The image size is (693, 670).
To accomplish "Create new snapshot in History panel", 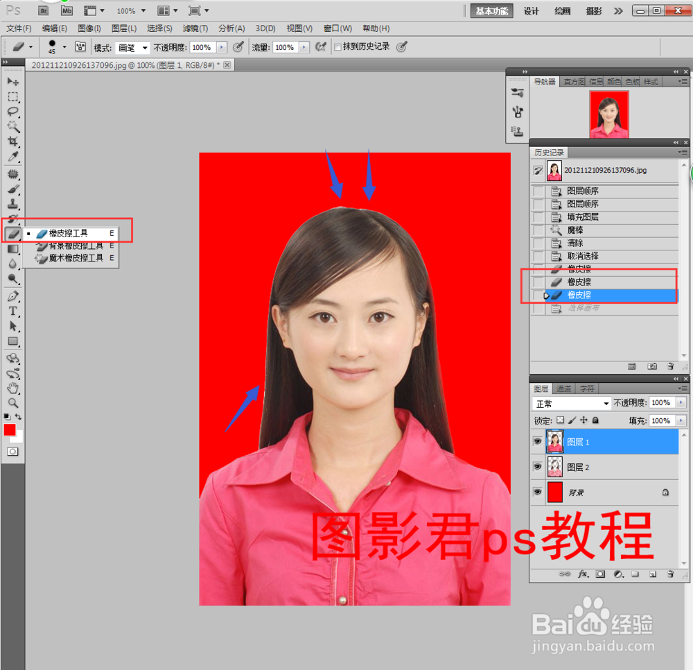I will click(652, 366).
